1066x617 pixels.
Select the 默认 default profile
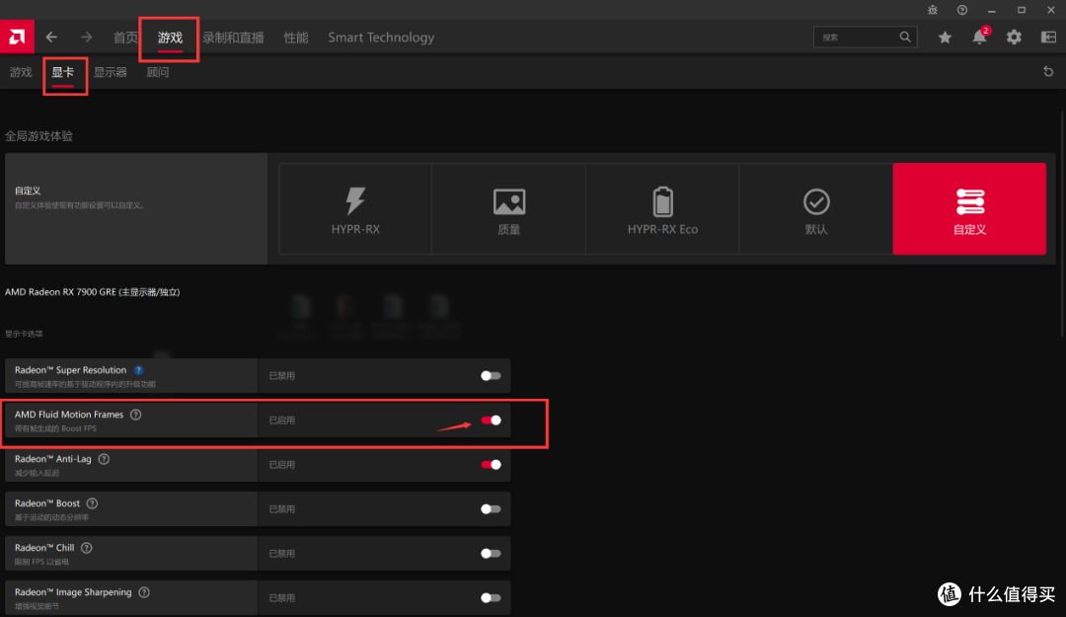click(816, 209)
